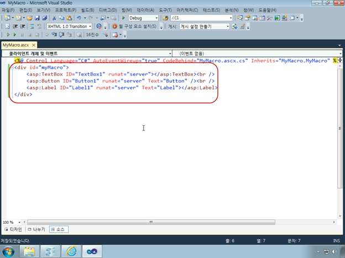Click the Paste clipboard icon
Viewport: 345px width, 258px height.
coord(69,18)
